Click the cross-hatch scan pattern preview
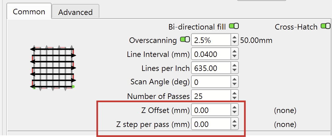Screen dimensions: 332x137 tap(53, 68)
